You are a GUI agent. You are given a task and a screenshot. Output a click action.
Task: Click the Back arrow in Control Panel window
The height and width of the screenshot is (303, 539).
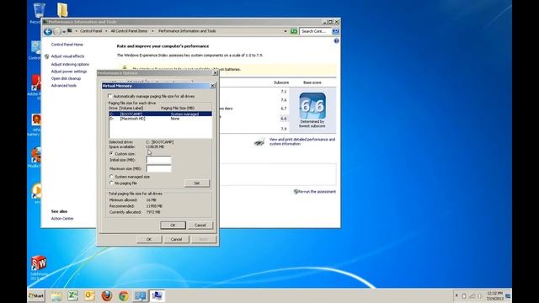pyautogui.click(x=48, y=32)
